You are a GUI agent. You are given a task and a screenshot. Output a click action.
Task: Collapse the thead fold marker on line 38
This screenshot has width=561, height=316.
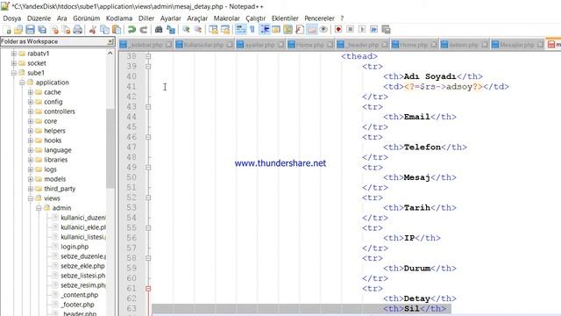click(148, 56)
